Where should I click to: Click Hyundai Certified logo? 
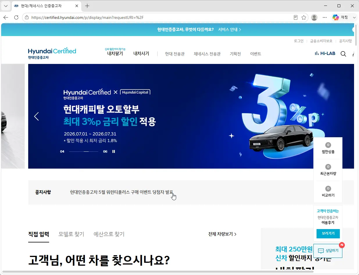(x=52, y=53)
